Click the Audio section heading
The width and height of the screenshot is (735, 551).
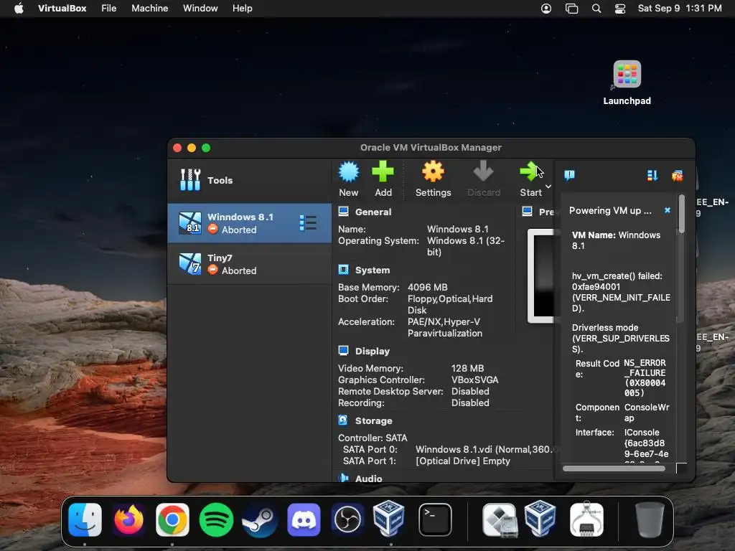368,479
